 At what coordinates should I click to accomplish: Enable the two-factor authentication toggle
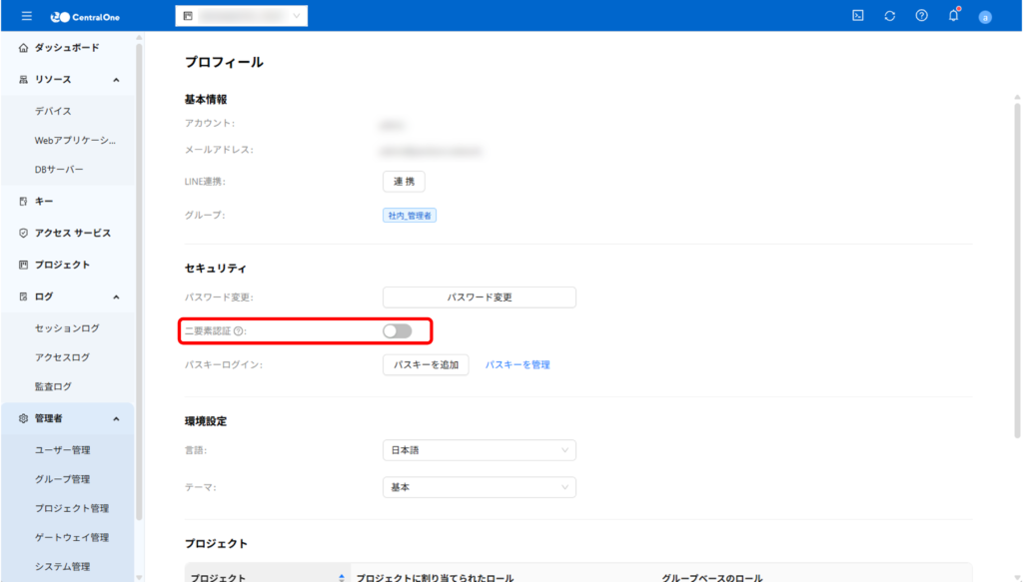coord(397,330)
